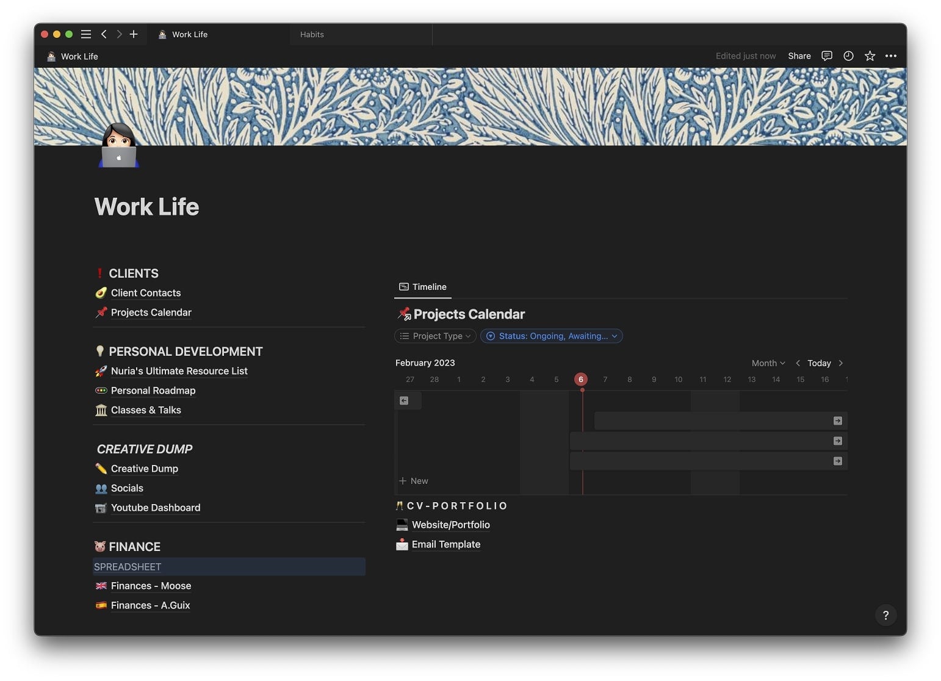
Task: Click the help question mark icon
Action: coord(885,614)
